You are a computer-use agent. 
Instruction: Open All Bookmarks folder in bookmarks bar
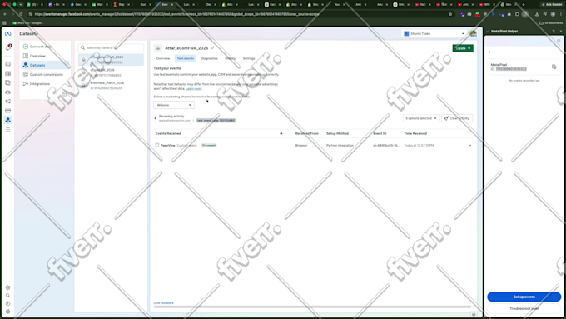point(551,22)
